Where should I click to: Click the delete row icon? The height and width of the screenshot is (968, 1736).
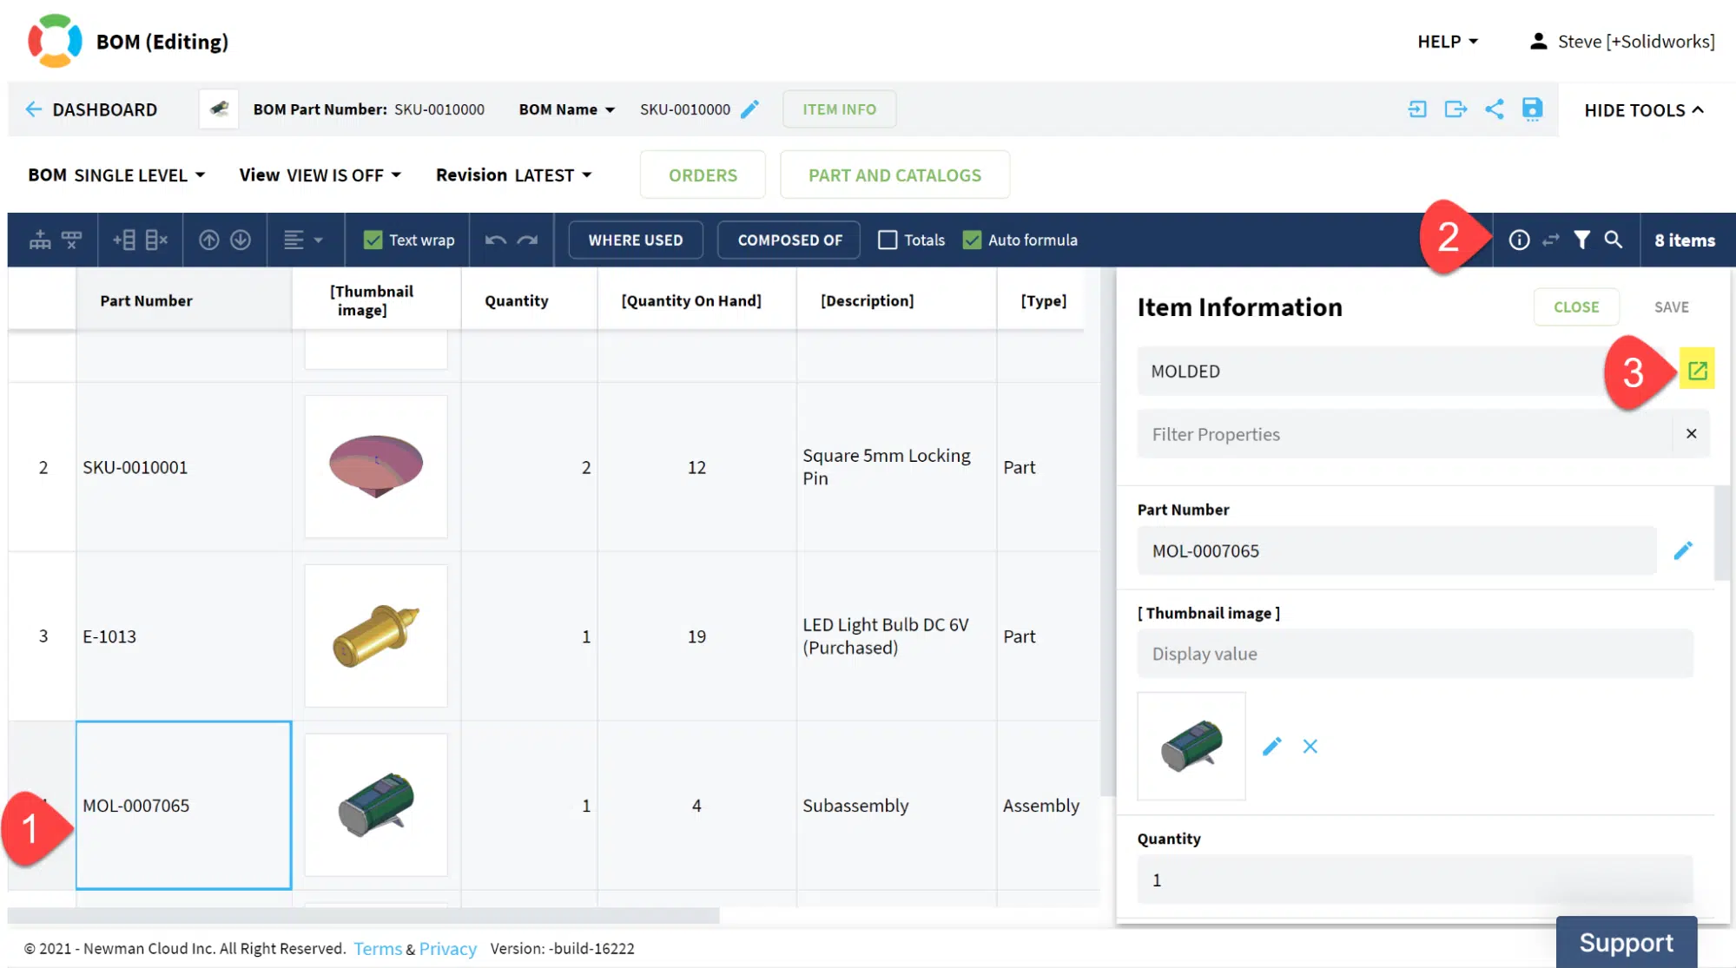click(156, 240)
